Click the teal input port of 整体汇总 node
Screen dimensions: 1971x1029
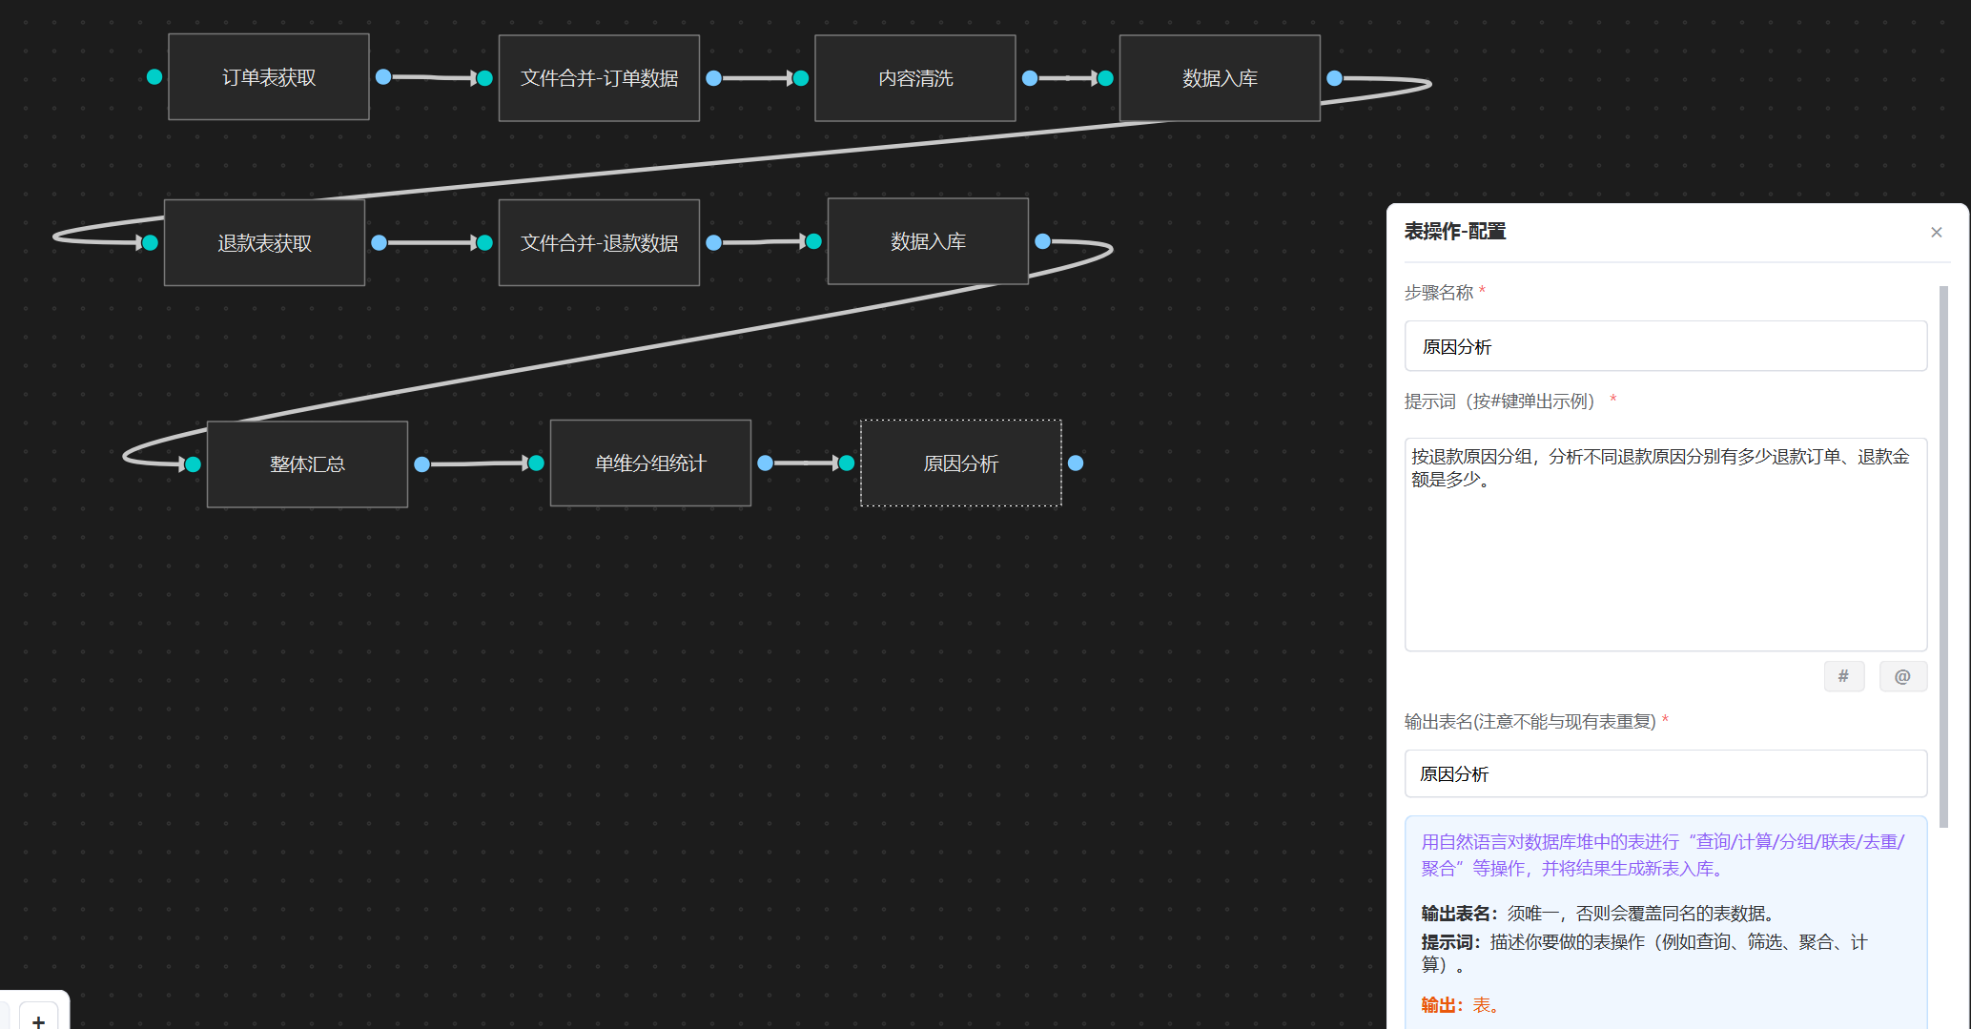[194, 464]
